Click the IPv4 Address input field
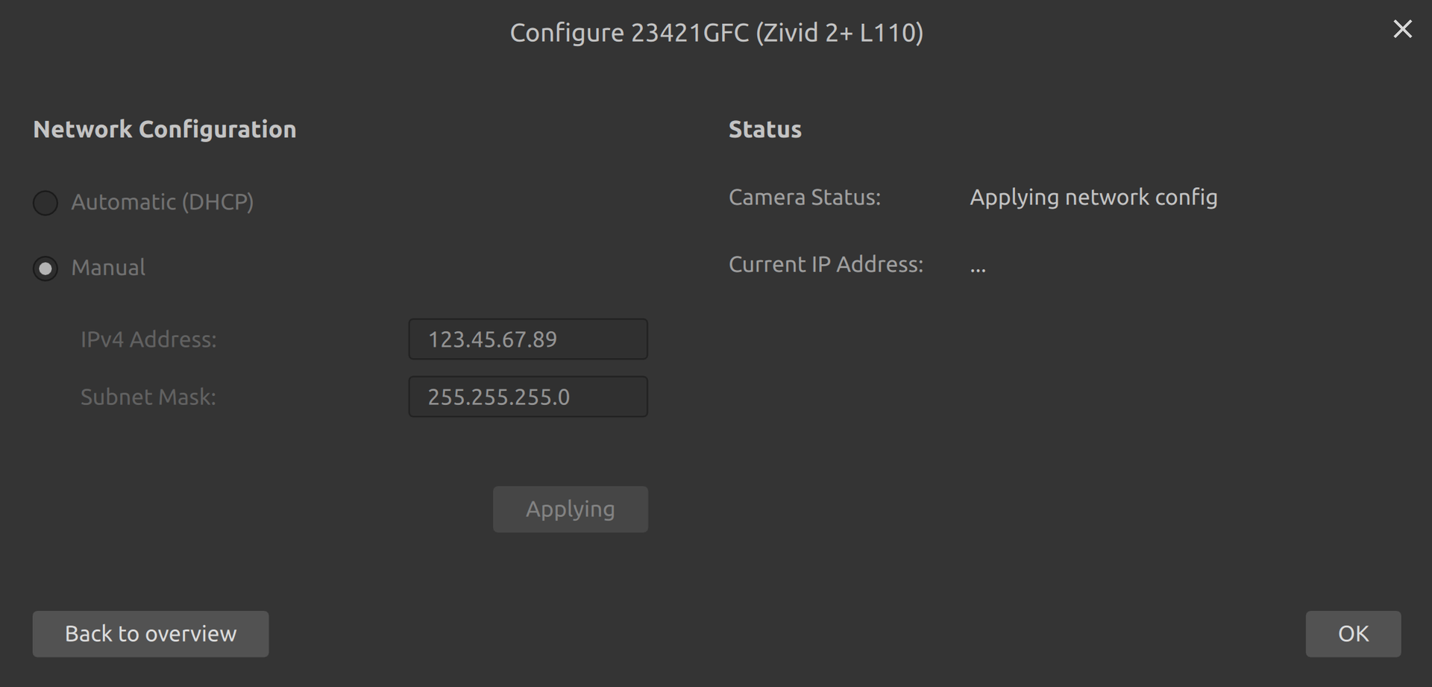Screen dimensions: 1432x687 [x=527, y=339]
